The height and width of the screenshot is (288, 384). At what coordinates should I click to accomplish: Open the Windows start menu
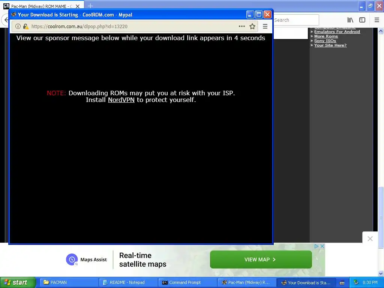coord(18,282)
